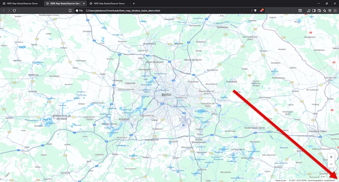Click the Frankfurt (Oder) label

tap(318, 131)
